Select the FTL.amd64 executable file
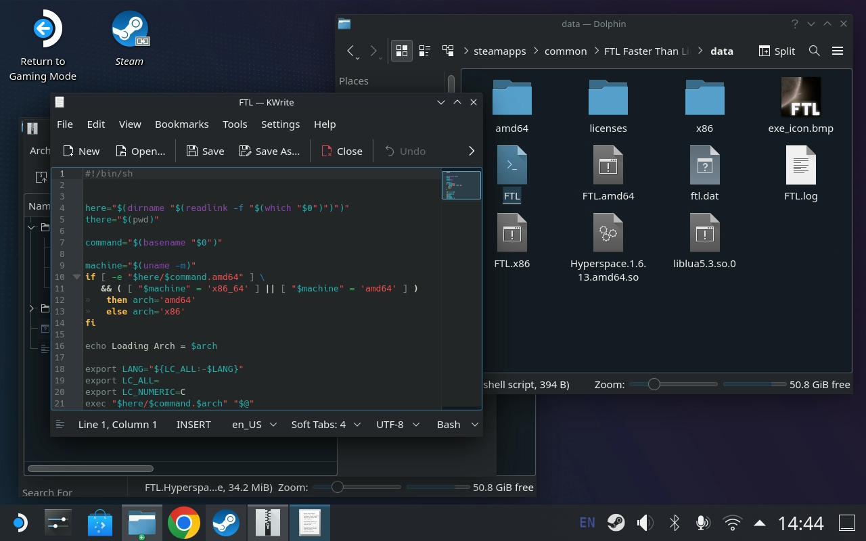 click(x=608, y=174)
